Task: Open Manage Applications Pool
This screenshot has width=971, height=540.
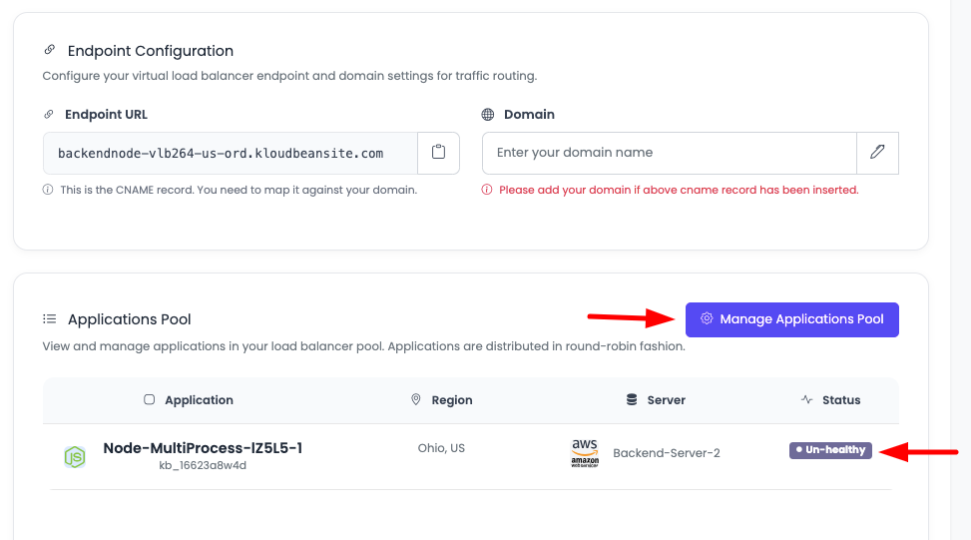Action: (x=791, y=319)
